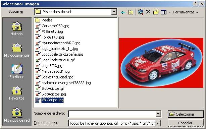Click the SlotAdictos.gif file icon
Screen dimensions: 206x129
pos(38,88)
